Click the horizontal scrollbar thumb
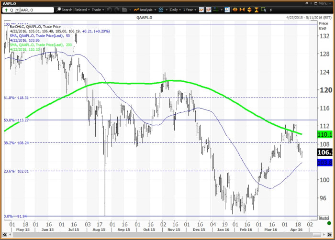Image resolution: width=335 pixels, height=240 pixels. pyautogui.click(x=317, y=235)
